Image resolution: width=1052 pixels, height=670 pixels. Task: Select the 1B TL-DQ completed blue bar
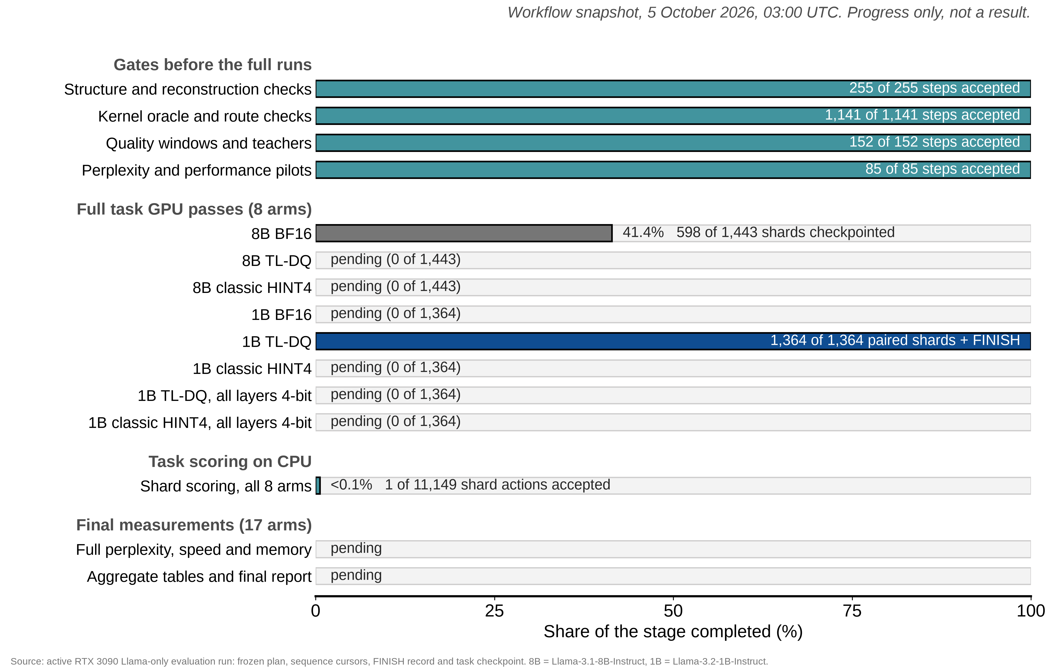[x=673, y=341]
